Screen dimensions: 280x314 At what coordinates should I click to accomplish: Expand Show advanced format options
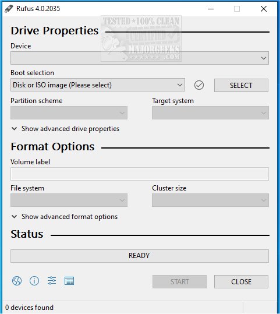point(64,217)
